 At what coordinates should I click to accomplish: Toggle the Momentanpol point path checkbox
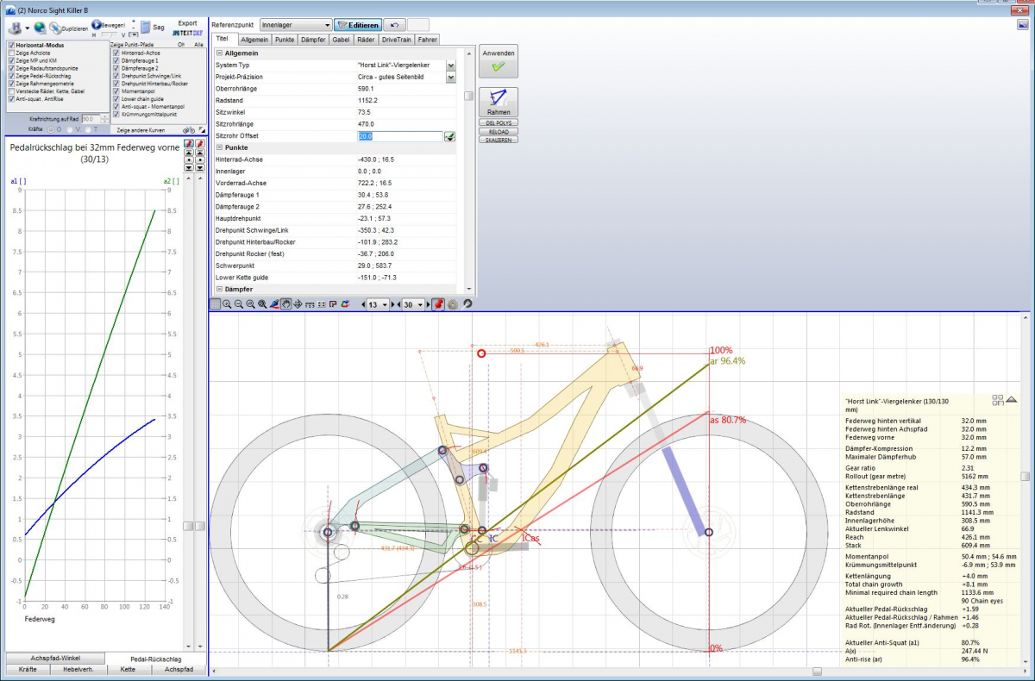pyautogui.click(x=116, y=91)
